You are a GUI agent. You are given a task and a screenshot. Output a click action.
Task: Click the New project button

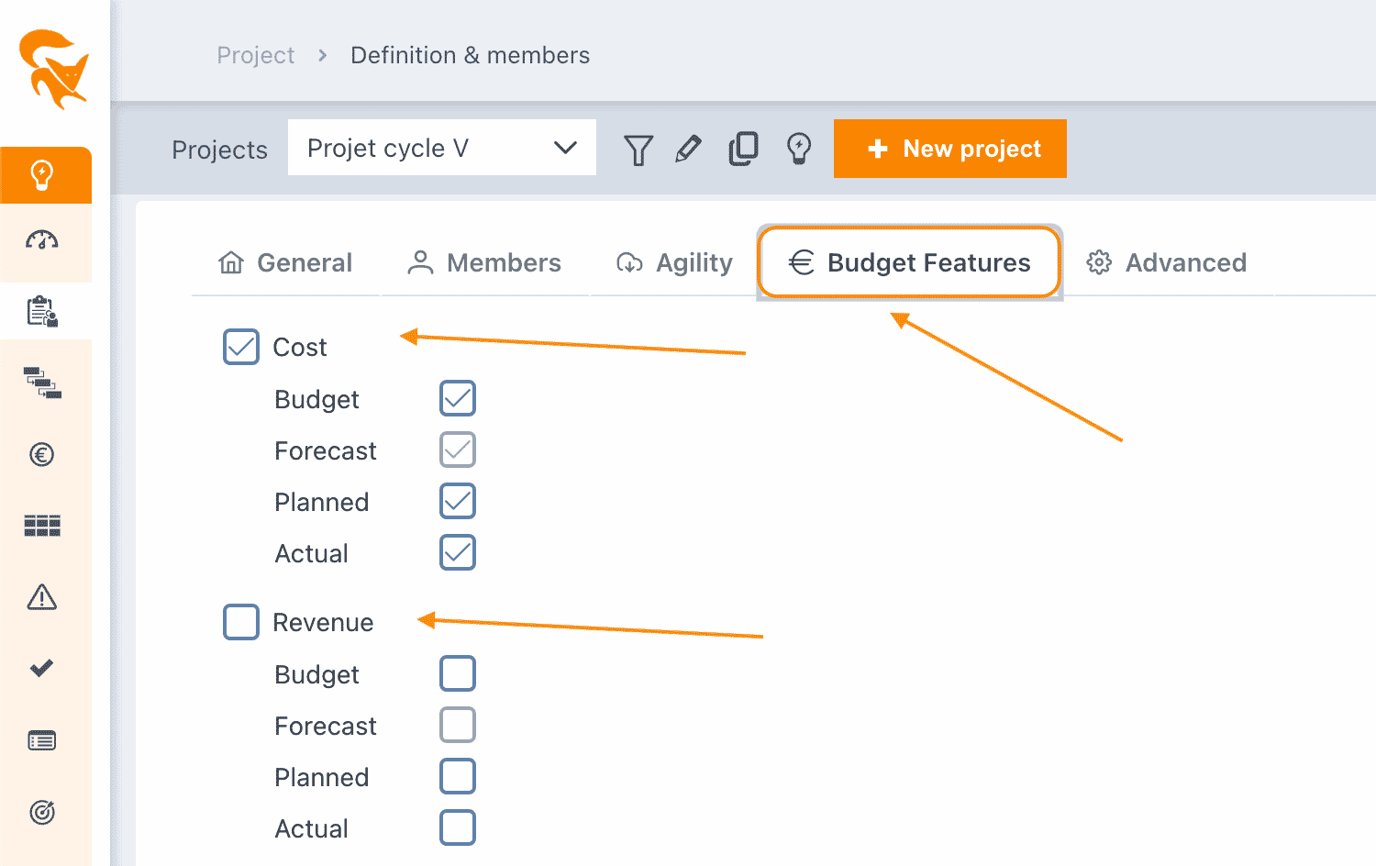point(950,149)
